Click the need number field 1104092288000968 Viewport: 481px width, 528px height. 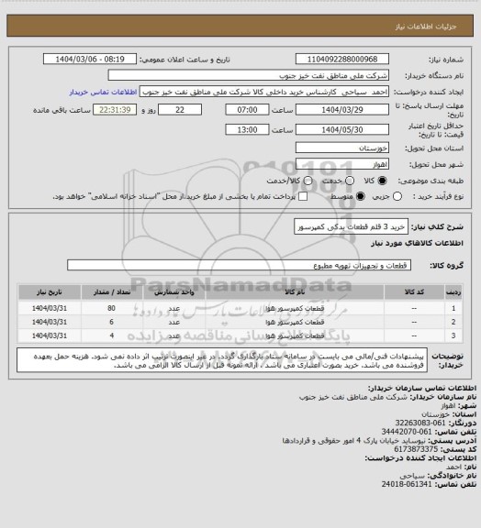(x=342, y=59)
